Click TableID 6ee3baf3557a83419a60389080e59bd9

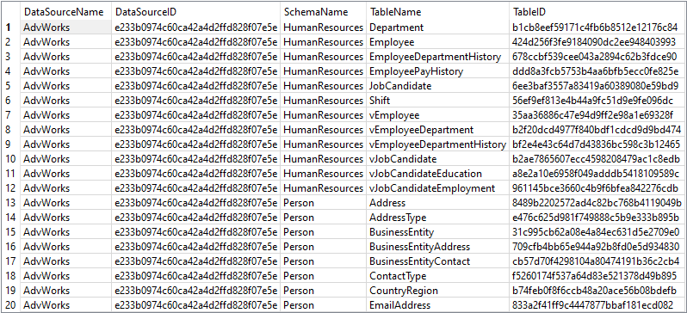click(x=597, y=86)
